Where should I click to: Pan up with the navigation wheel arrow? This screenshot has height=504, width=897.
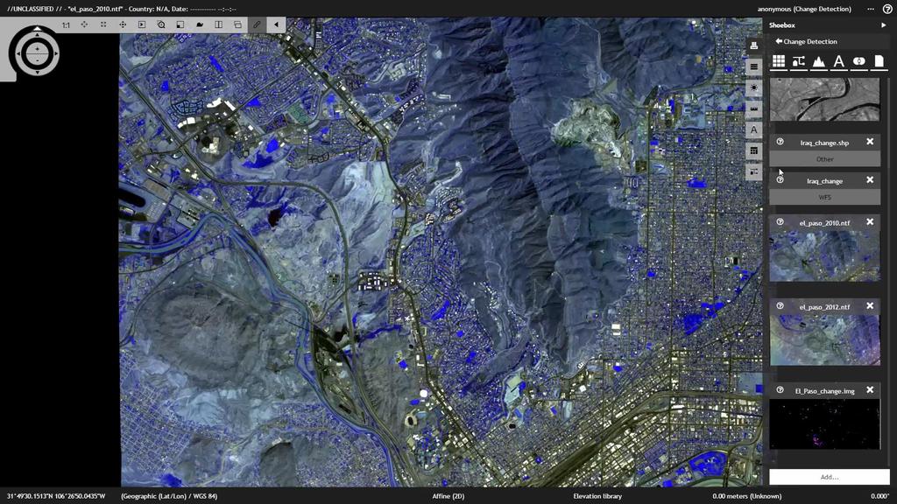pyautogui.click(x=37, y=35)
